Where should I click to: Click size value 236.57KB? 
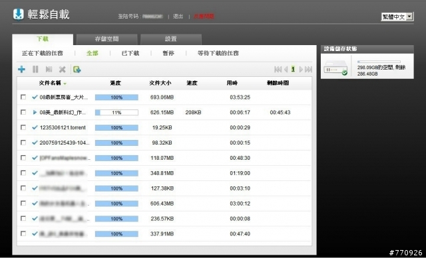162,218
